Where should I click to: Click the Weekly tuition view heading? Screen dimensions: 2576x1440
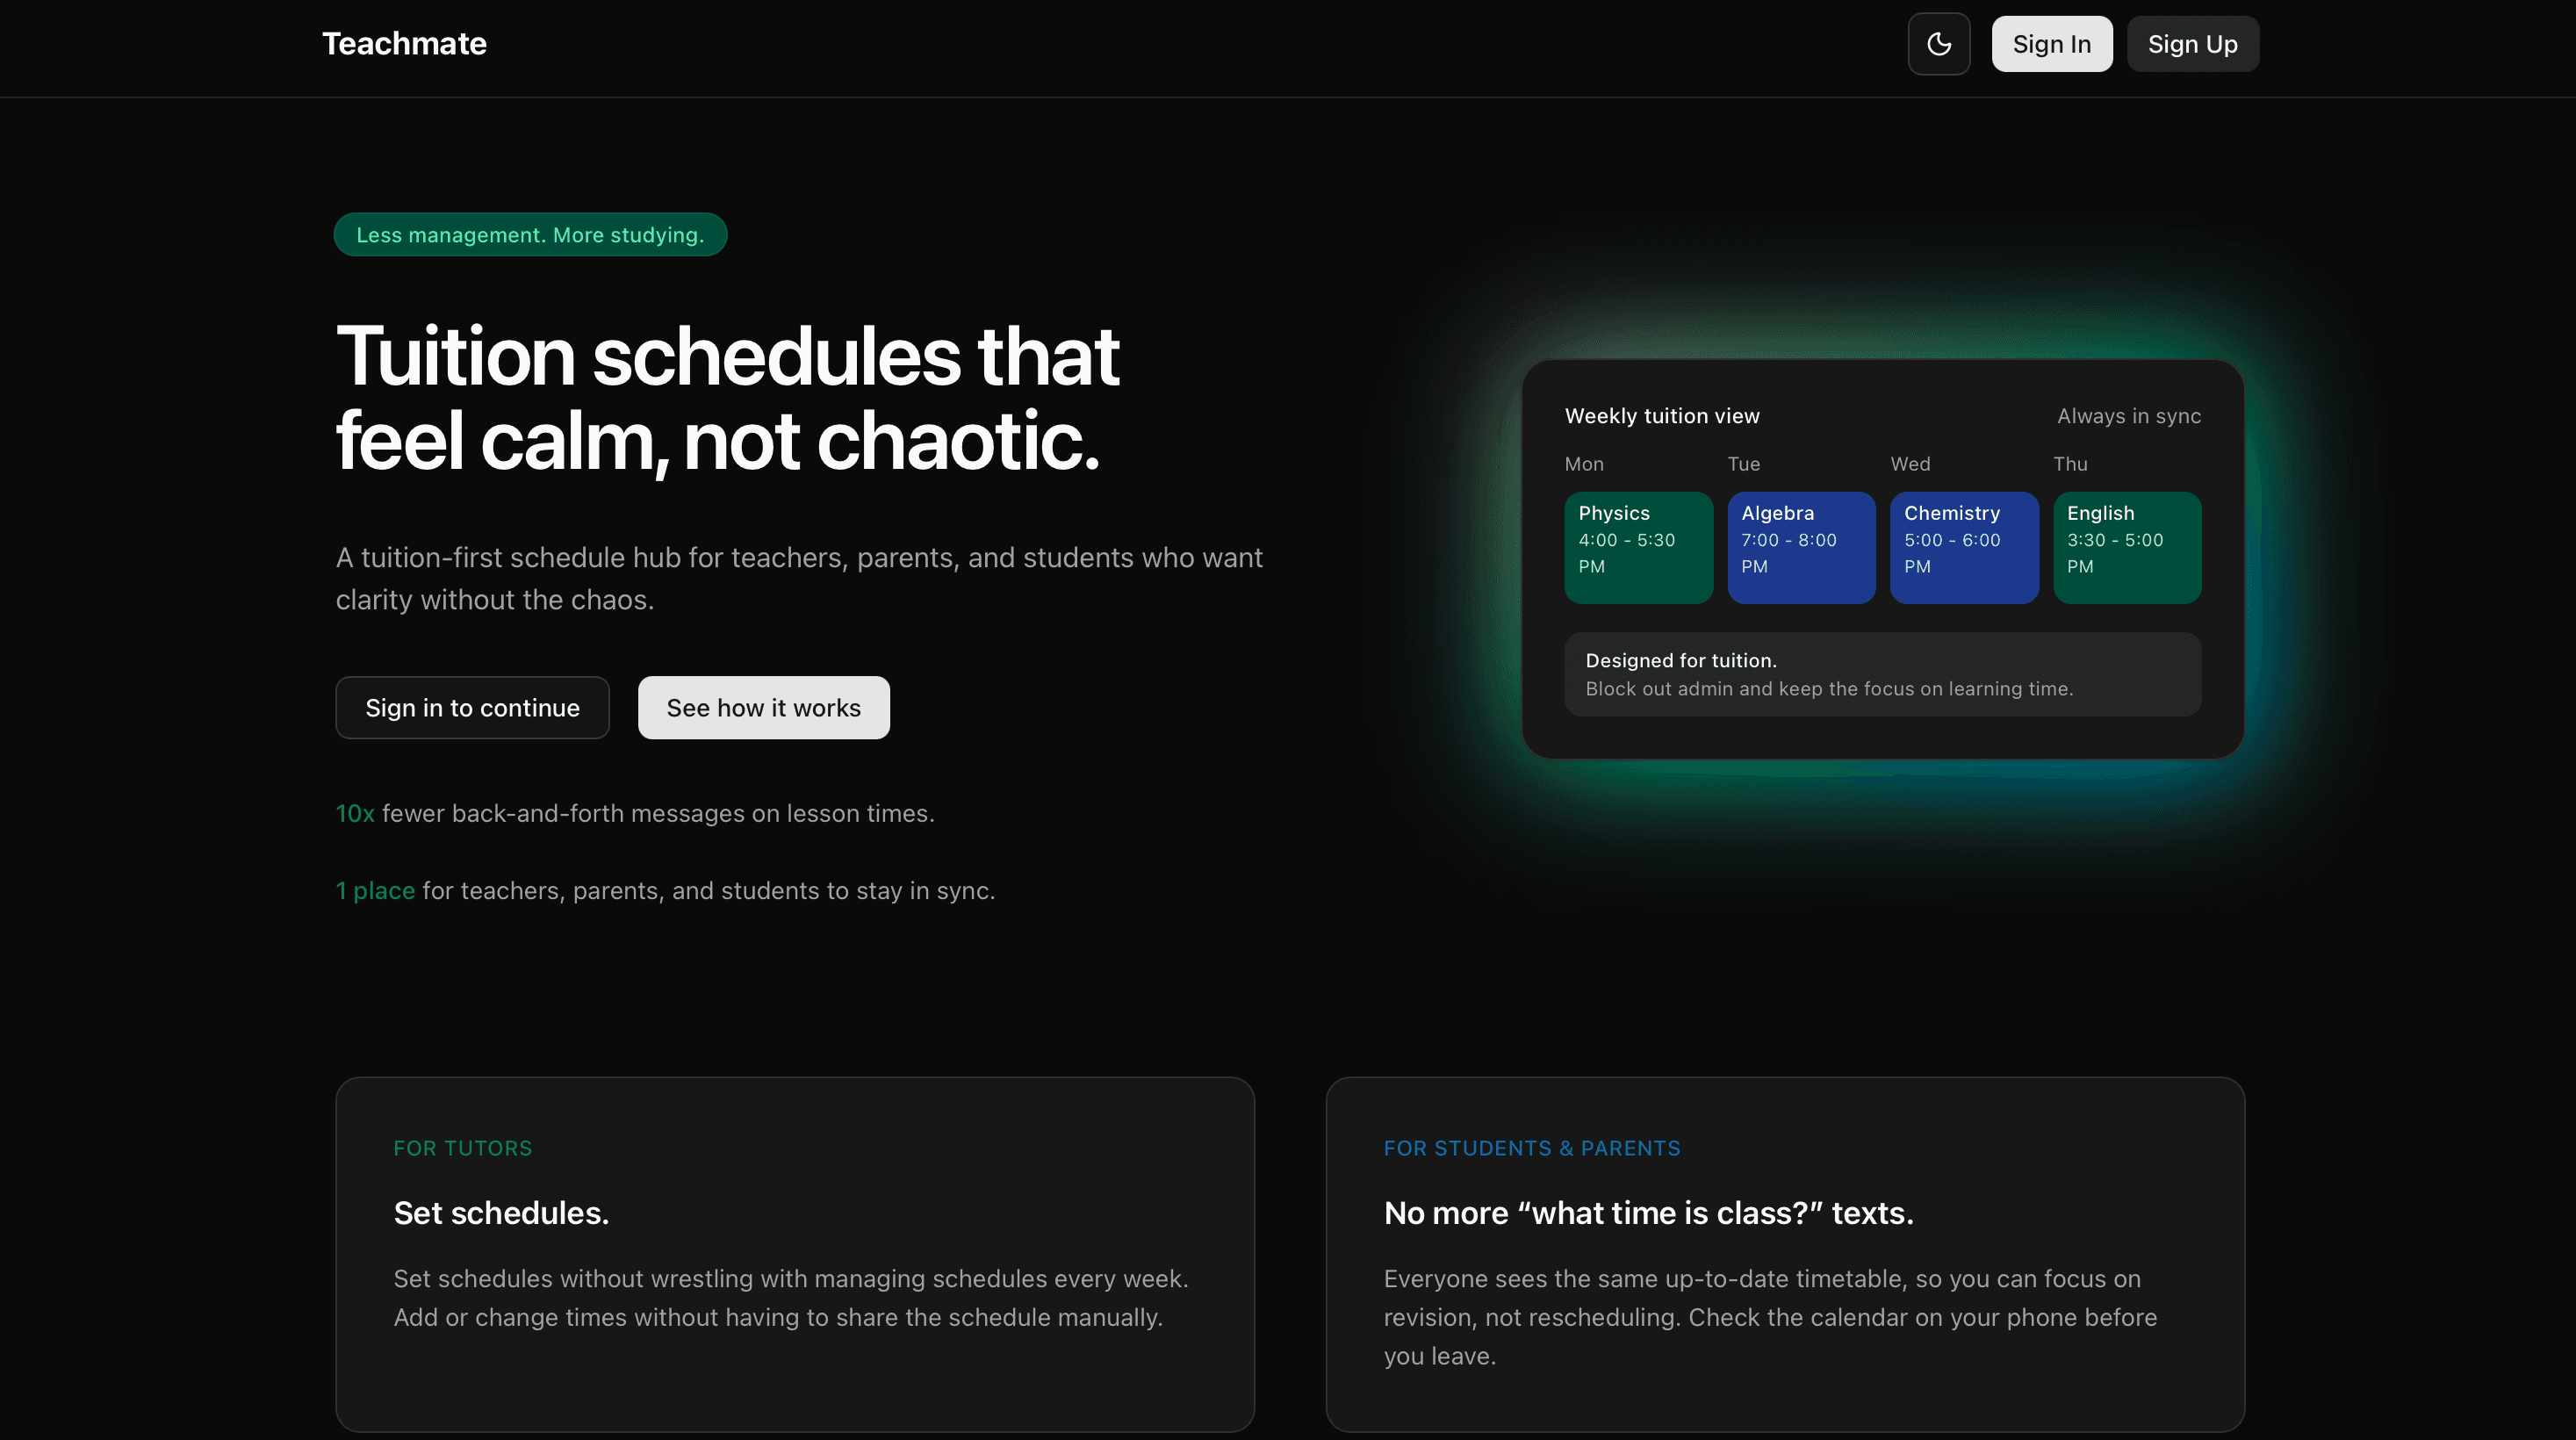pos(1662,416)
